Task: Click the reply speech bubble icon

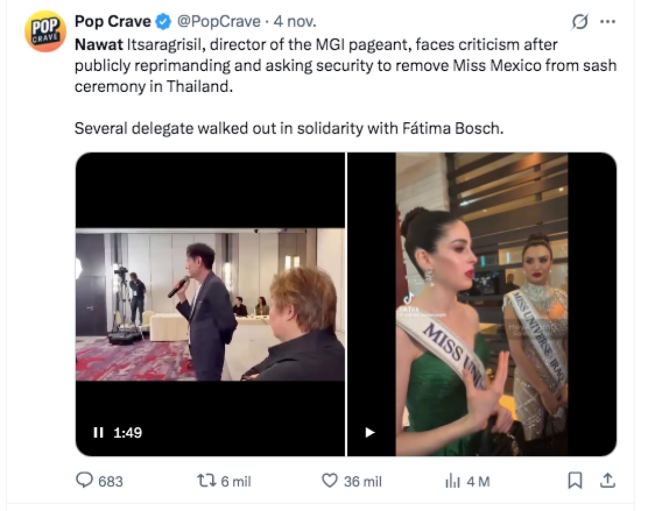Action: 84,481
